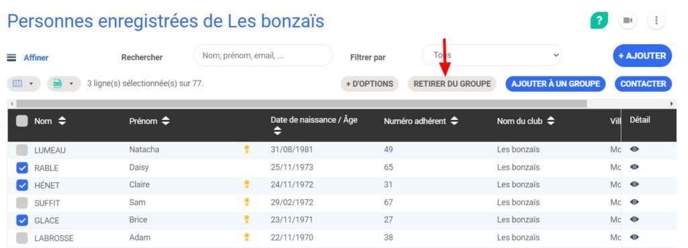Uncheck the RABLE row checkbox
688x248 pixels.
tap(22, 168)
